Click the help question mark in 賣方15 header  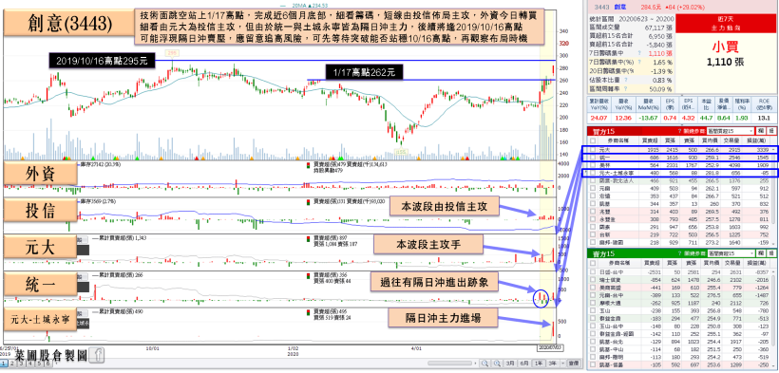tap(679, 253)
